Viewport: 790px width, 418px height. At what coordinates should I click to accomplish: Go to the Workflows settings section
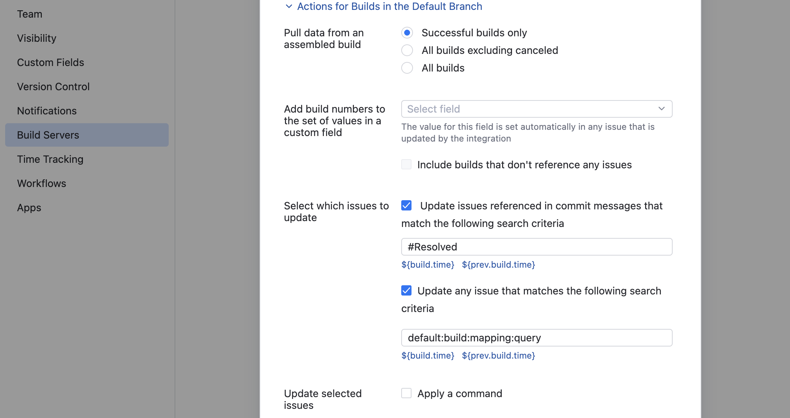click(41, 183)
